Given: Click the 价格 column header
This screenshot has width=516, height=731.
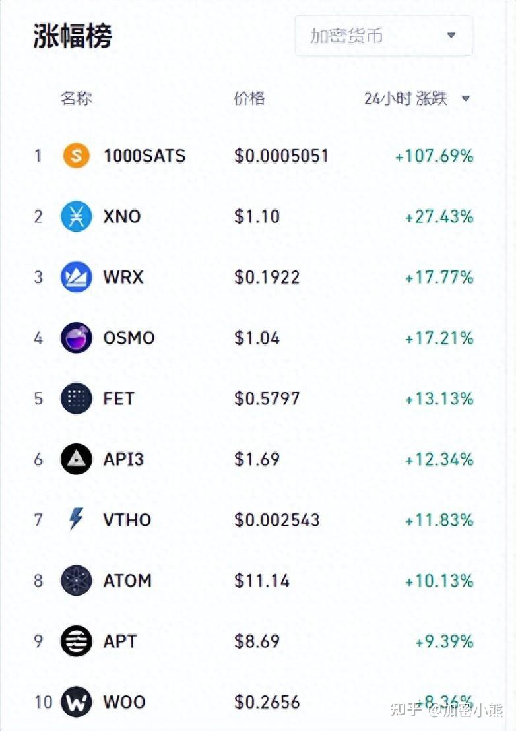Looking at the screenshot, I should tap(249, 98).
